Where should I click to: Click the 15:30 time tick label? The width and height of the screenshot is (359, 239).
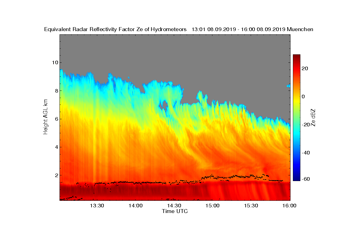click(x=251, y=206)
